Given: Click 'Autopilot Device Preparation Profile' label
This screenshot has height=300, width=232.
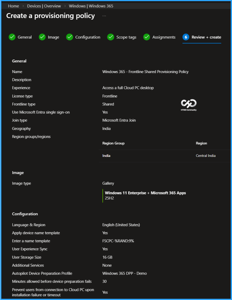Looking at the screenshot, I should pos(42,273).
